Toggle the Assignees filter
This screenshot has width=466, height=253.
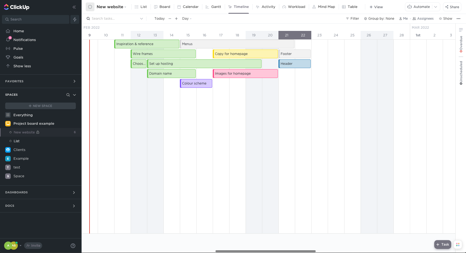[x=423, y=19]
